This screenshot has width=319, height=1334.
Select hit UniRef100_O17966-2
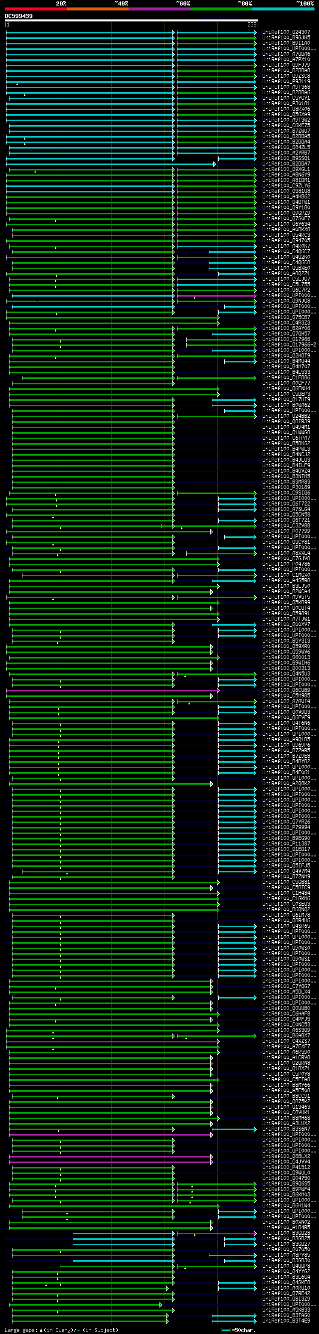point(289,345)
